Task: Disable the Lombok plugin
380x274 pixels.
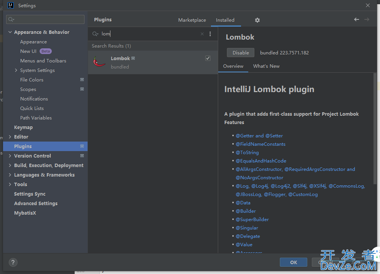Action: click(x=241, y=53)
